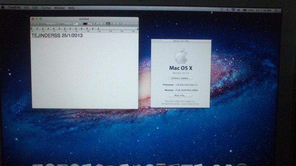This screenshot has width=296, height=166.
Task: Open the License Agreement link
Action: [190, 104]
